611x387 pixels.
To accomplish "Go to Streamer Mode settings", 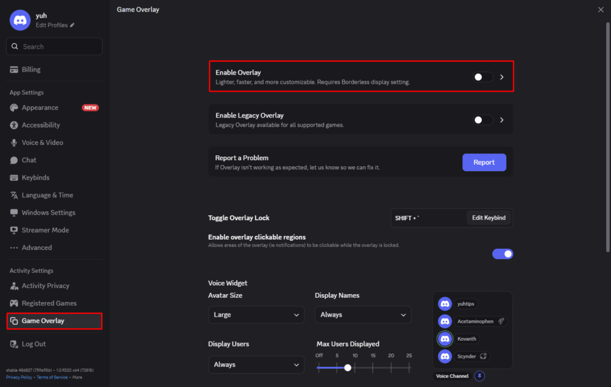I will point(15,230).
